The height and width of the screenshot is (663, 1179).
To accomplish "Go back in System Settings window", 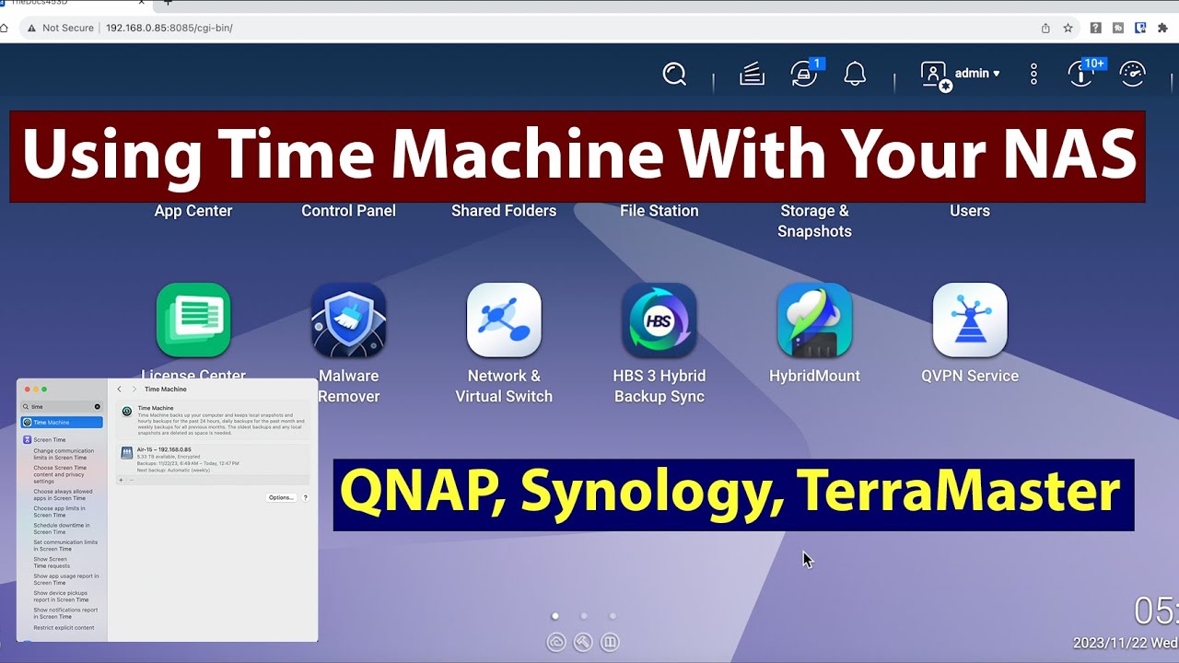I will (119, 390).
